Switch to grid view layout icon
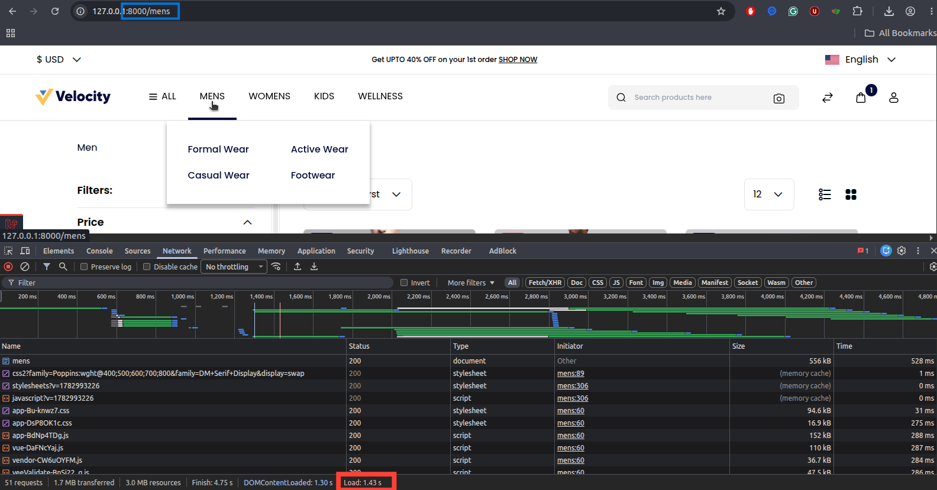 tap(851, 194)
